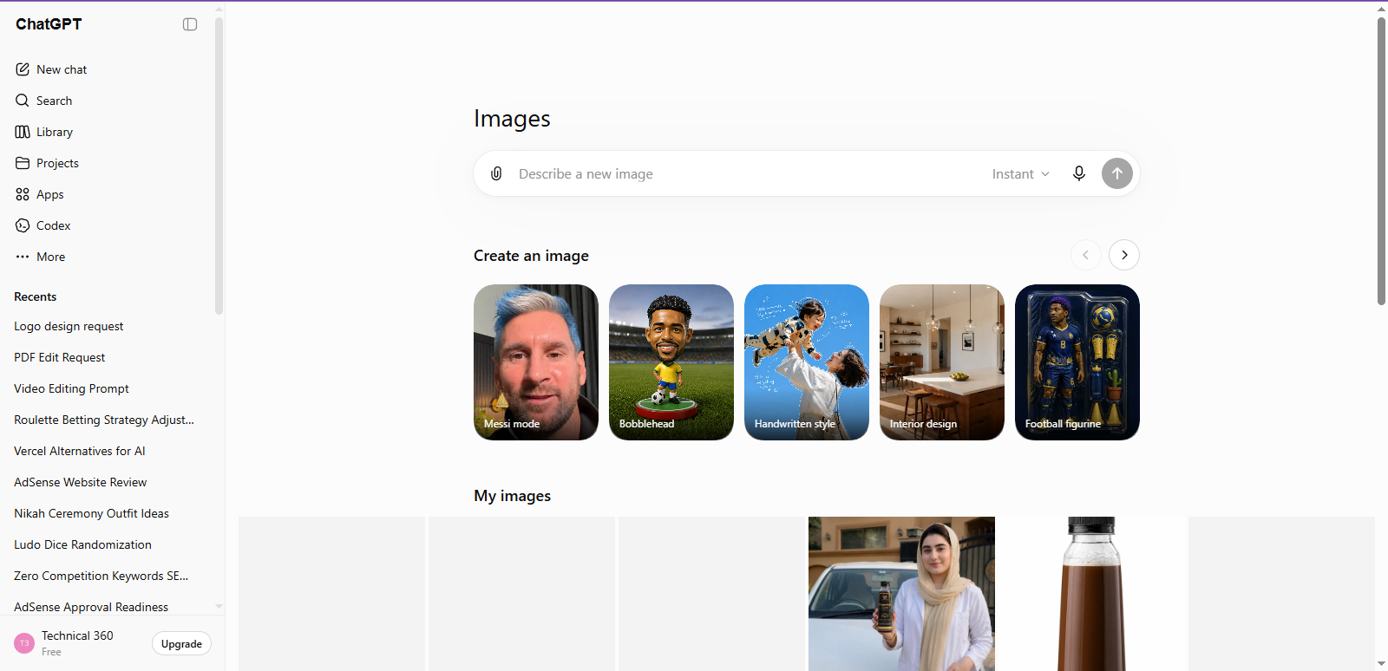Open the Technical 360 account menu
Screen dimensions: 1388x671
[x=78, y=643]
